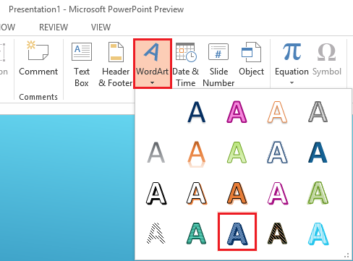This screenshot has width=353, height=261.
Task: Select the light green gradient WordArt style
Action: click(x=237, y=153)
